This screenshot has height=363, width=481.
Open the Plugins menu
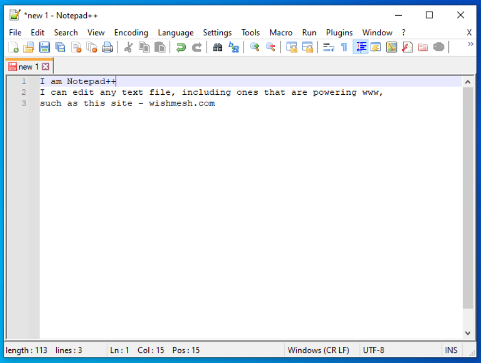[x=339, y=33]
